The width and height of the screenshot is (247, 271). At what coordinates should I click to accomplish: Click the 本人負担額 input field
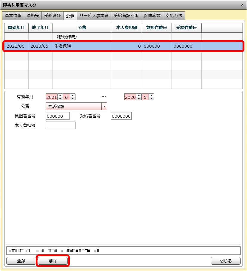pos(61,125)
